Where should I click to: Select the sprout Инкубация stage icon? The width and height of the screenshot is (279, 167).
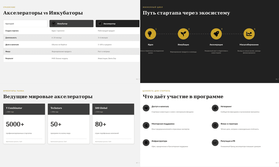click(x=183, y=34)
